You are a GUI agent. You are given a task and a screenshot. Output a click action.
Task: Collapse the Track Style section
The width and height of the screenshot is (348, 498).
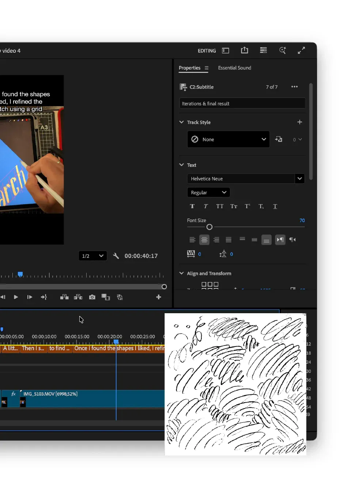[x=181, y=122]
